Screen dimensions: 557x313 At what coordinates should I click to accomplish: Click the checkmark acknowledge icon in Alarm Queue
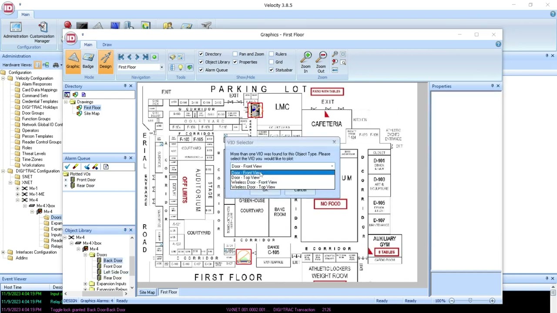pyautogui.click(x=67, y=166)
